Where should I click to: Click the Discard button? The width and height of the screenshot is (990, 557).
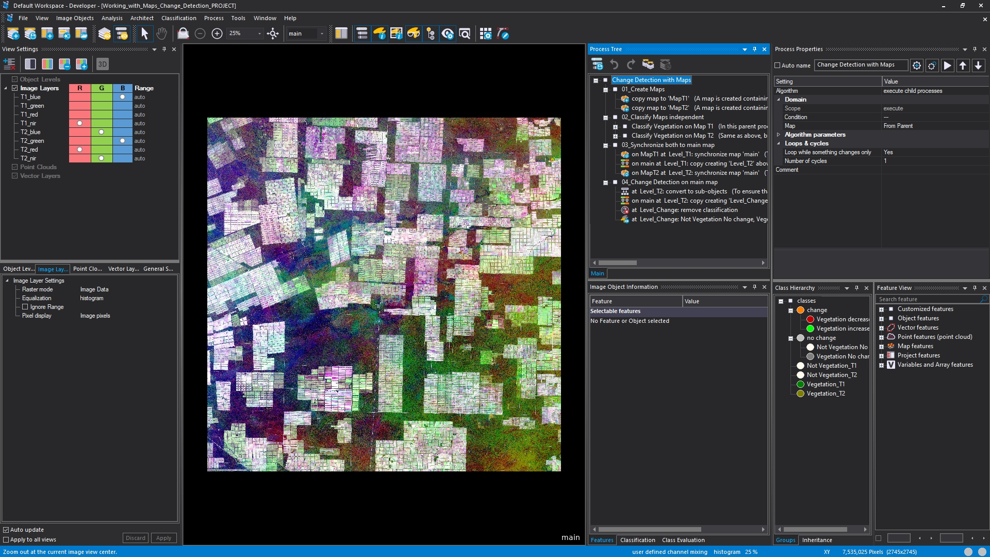pyautogui.click(x=136, y=538)
